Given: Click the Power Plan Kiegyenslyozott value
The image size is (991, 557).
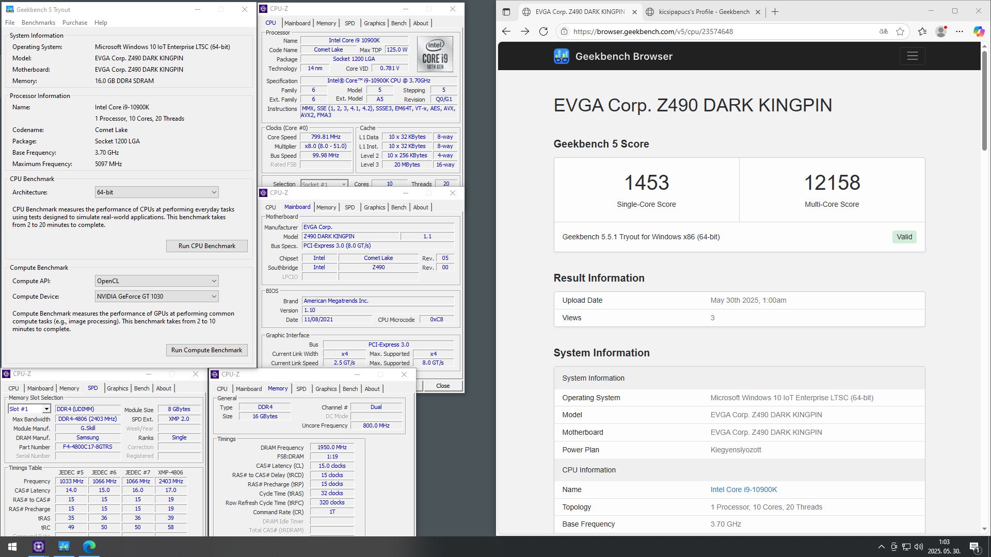Looking at the screenshot, I should coord(736,450).
